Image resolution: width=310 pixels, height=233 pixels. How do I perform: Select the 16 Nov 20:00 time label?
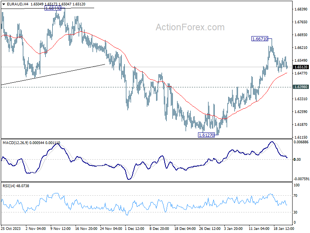86,228
